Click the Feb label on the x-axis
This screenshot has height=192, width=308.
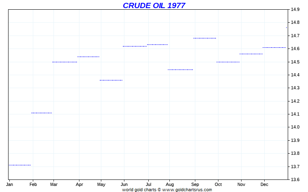pos(33,185)
